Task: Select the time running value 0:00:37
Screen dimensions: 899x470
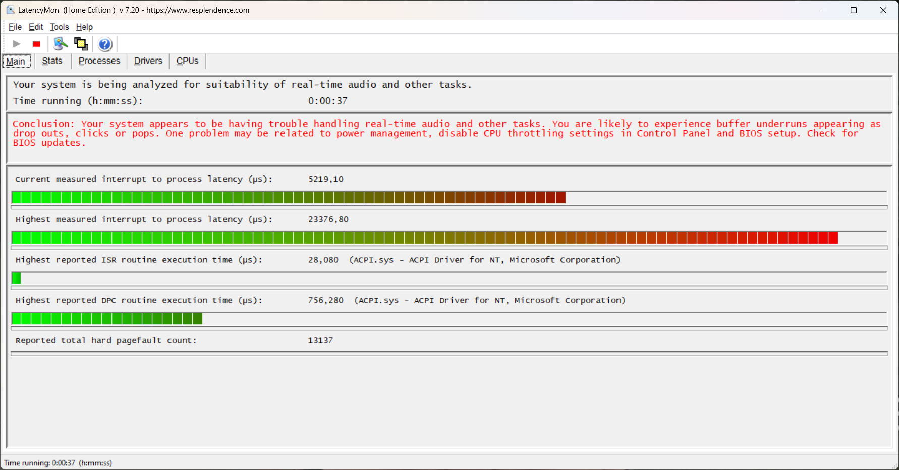Action: tap(328, 101)
